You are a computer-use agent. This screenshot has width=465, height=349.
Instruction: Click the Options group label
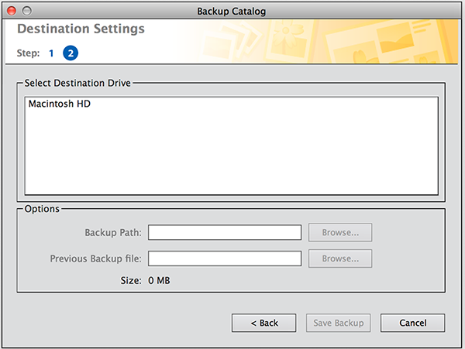coord(42,209)
